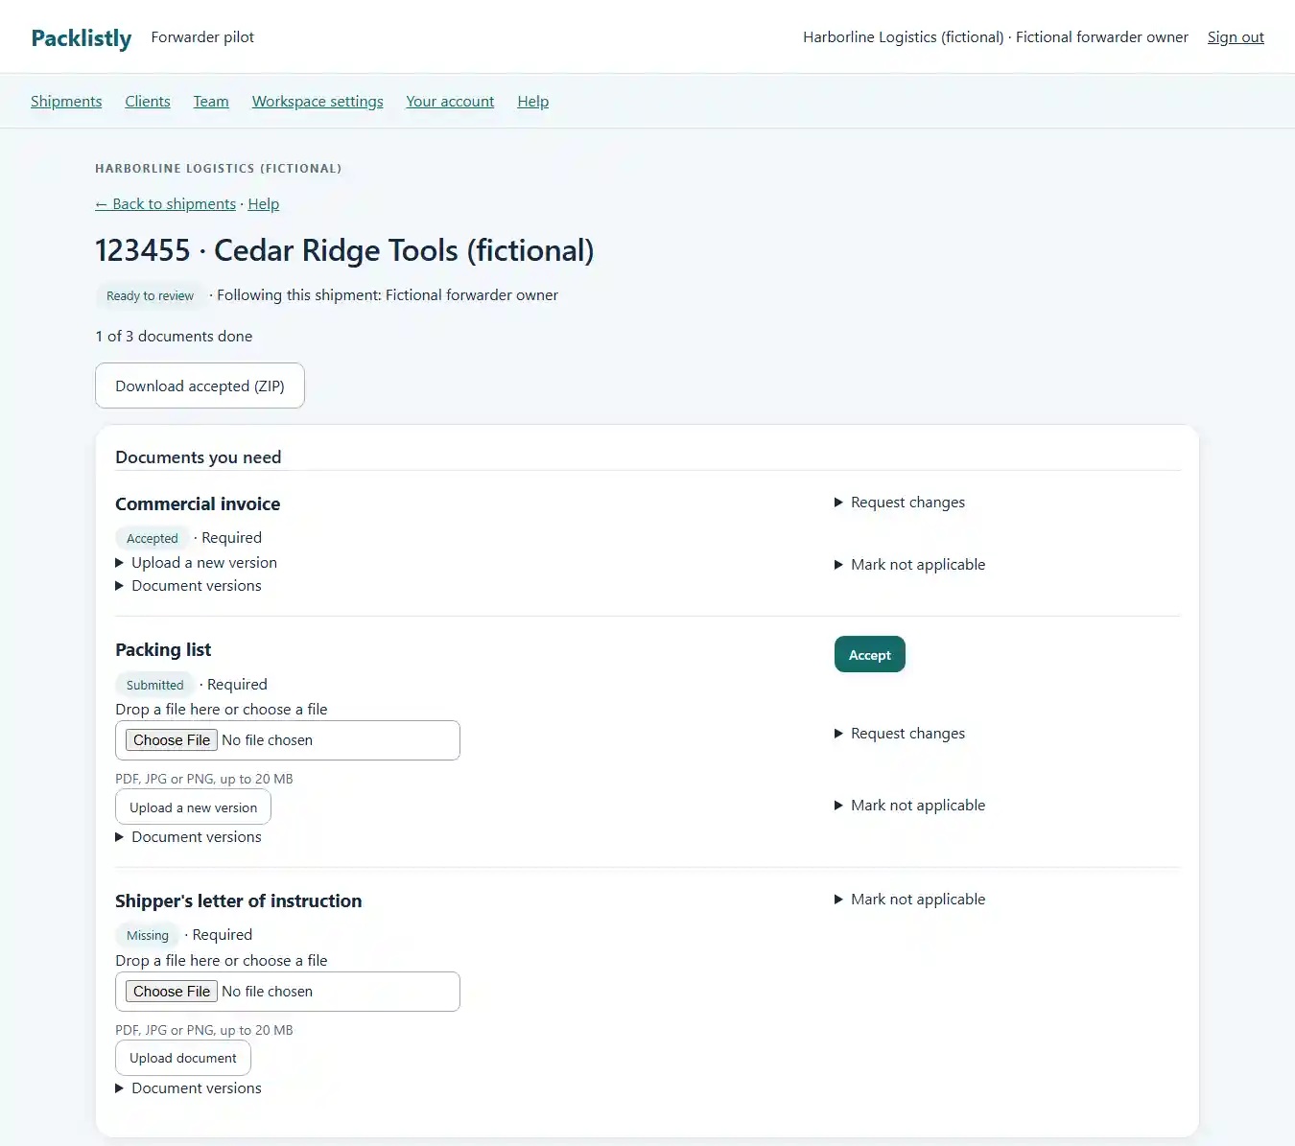Click the Accepted badge on Commercial invoice
This screenshot has height=1146, width=1295.
(x=153, y=538)
